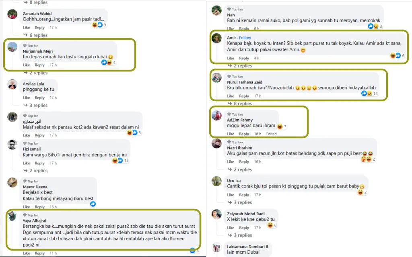View edit history on AdZim Fahmy's comment
The height and width of the screenshot is (257, 412).
272,134
